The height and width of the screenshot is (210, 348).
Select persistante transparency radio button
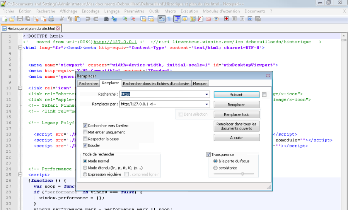215,168
